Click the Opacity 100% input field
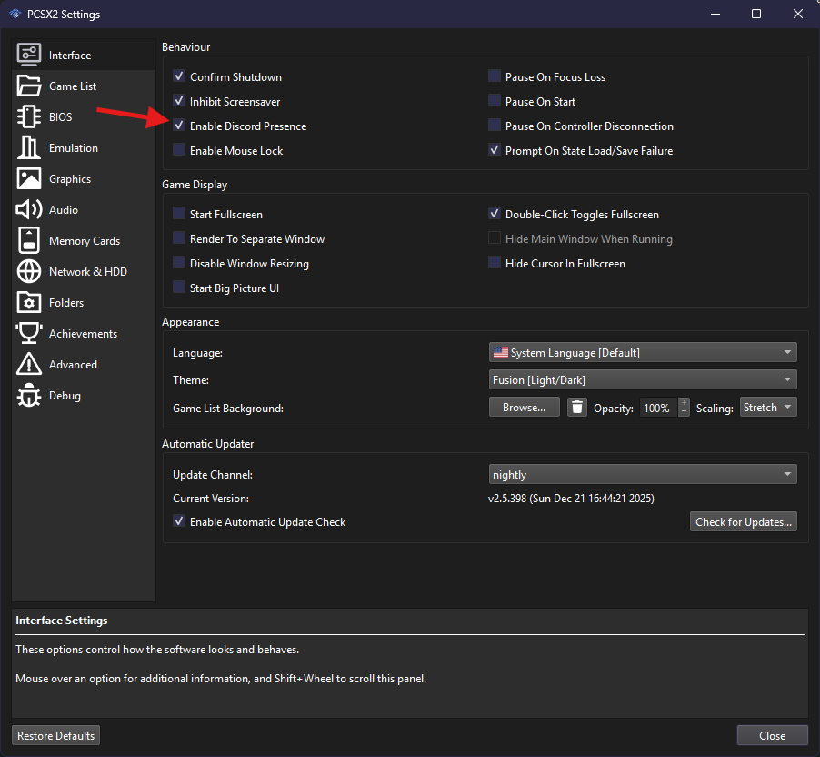This screenshot has width=820, height=757. 659,408
